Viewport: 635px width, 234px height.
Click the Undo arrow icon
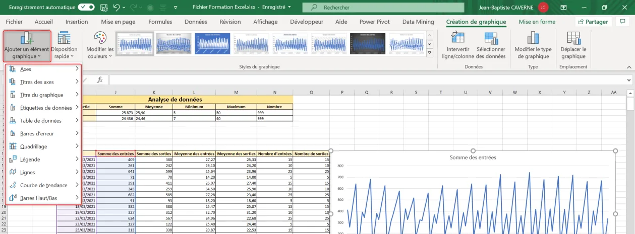tap(117, 8)
